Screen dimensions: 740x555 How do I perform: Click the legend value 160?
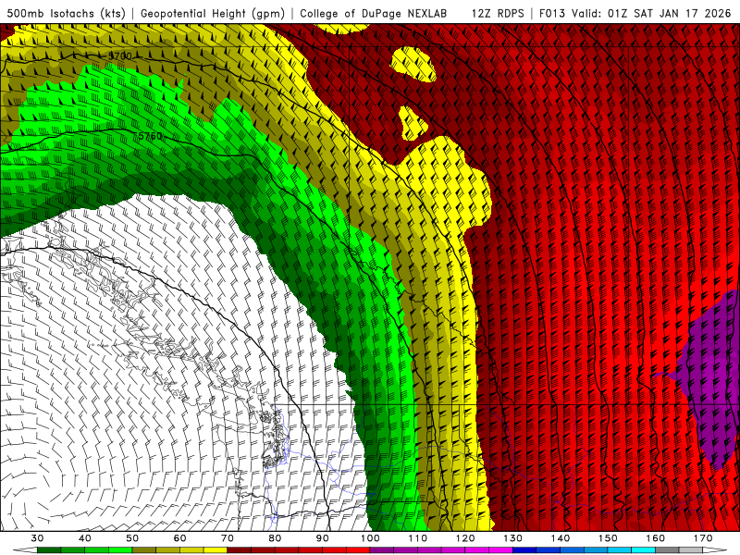click(656, 538)
